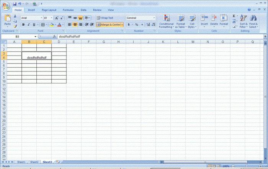Decrease the cell indent
Image resolution: width=268 pixels, height=169 pixels.
coord(87,25)
